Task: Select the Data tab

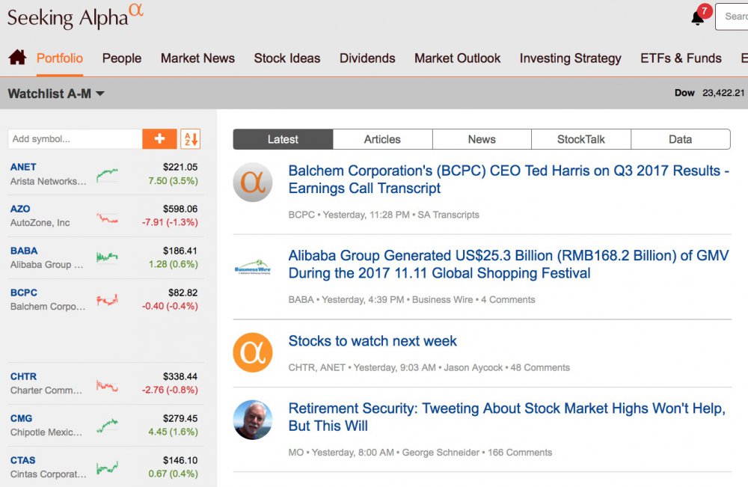Action: 680,139
